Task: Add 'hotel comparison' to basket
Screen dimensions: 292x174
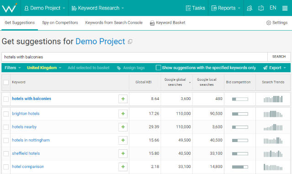Action: (x=123, y=167)
